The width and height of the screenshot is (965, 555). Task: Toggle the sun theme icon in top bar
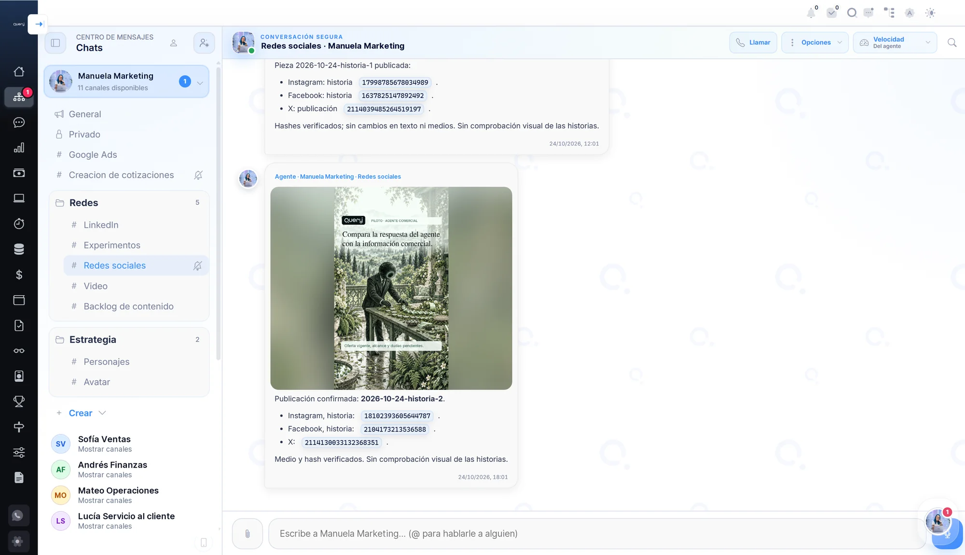coord(930,13)
